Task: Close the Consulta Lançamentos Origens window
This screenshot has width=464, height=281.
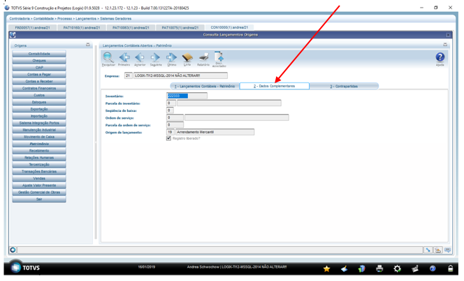Action: click(448, 35)
